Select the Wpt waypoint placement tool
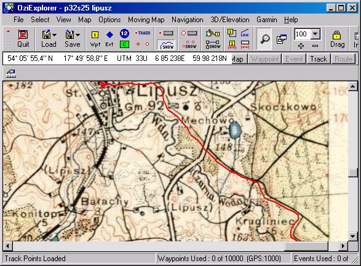Screen dimensions: 361x266 [x=95, y=39]
